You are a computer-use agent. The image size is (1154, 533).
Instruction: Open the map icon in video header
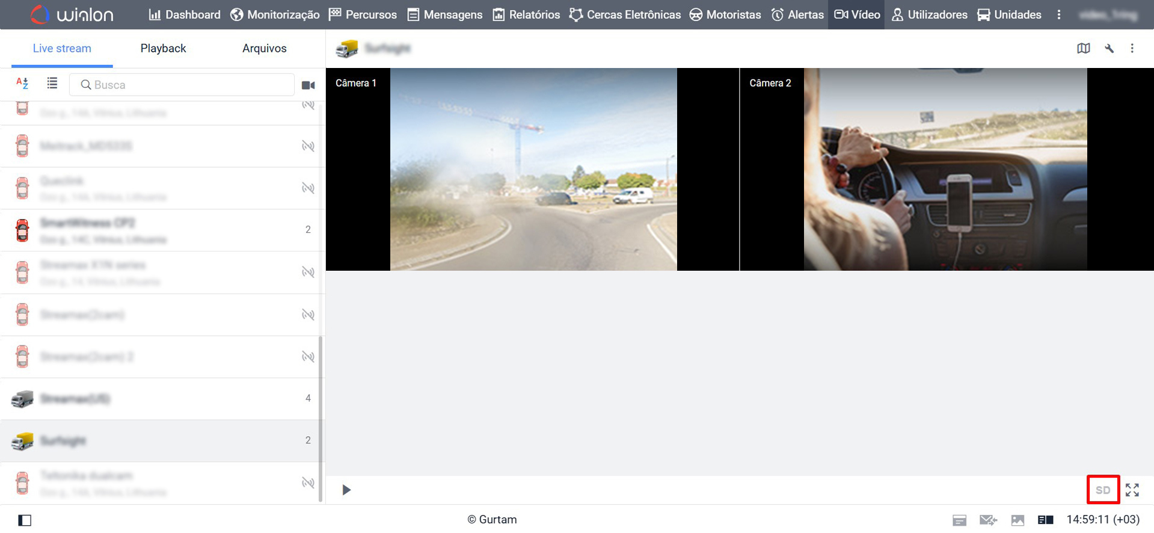[x=1083, y=49]
